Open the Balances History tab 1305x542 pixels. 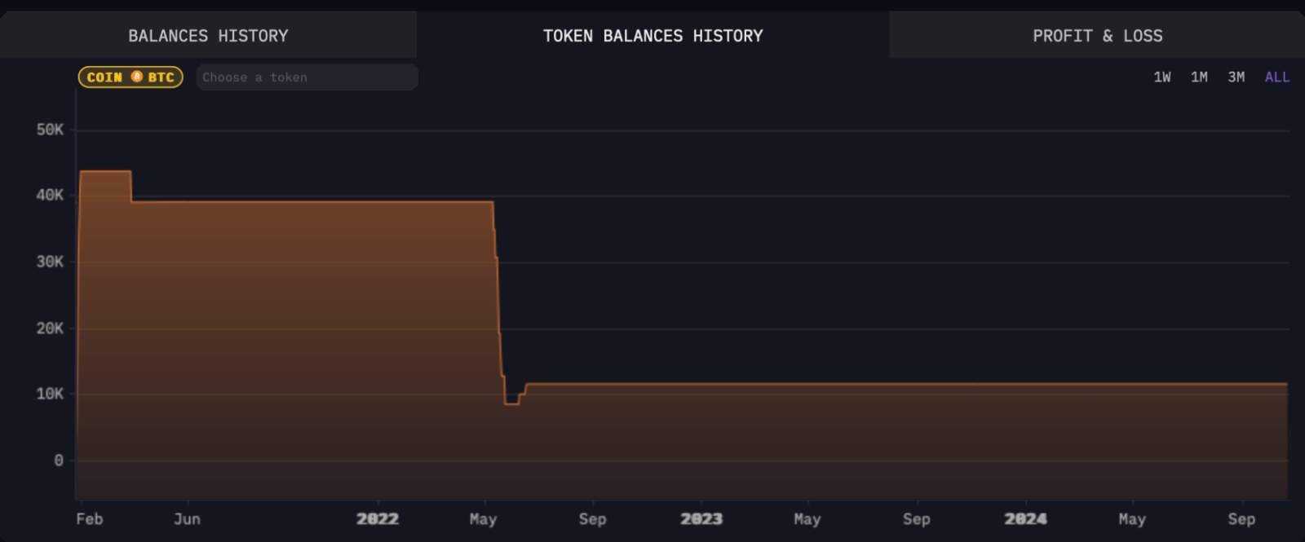208,35
